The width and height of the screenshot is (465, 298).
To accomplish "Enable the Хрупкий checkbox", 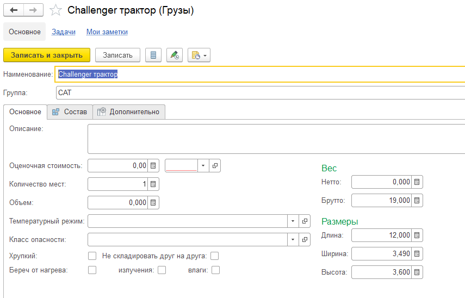I will [x=92, y=256].
